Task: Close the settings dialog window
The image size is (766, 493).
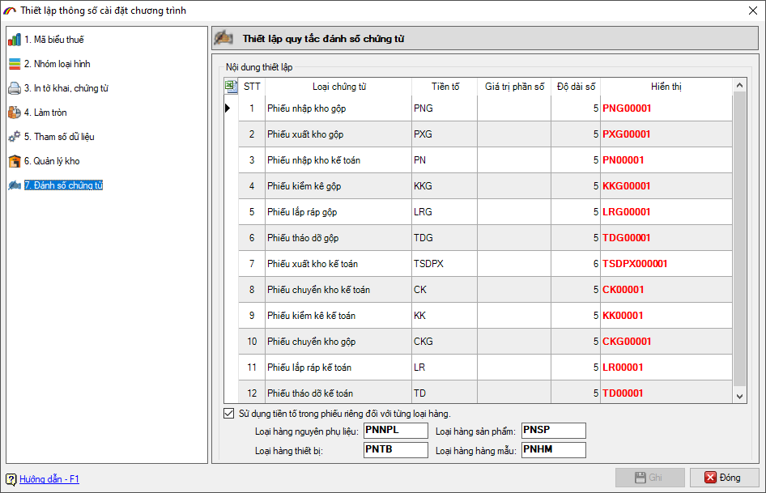Action: 753,11
